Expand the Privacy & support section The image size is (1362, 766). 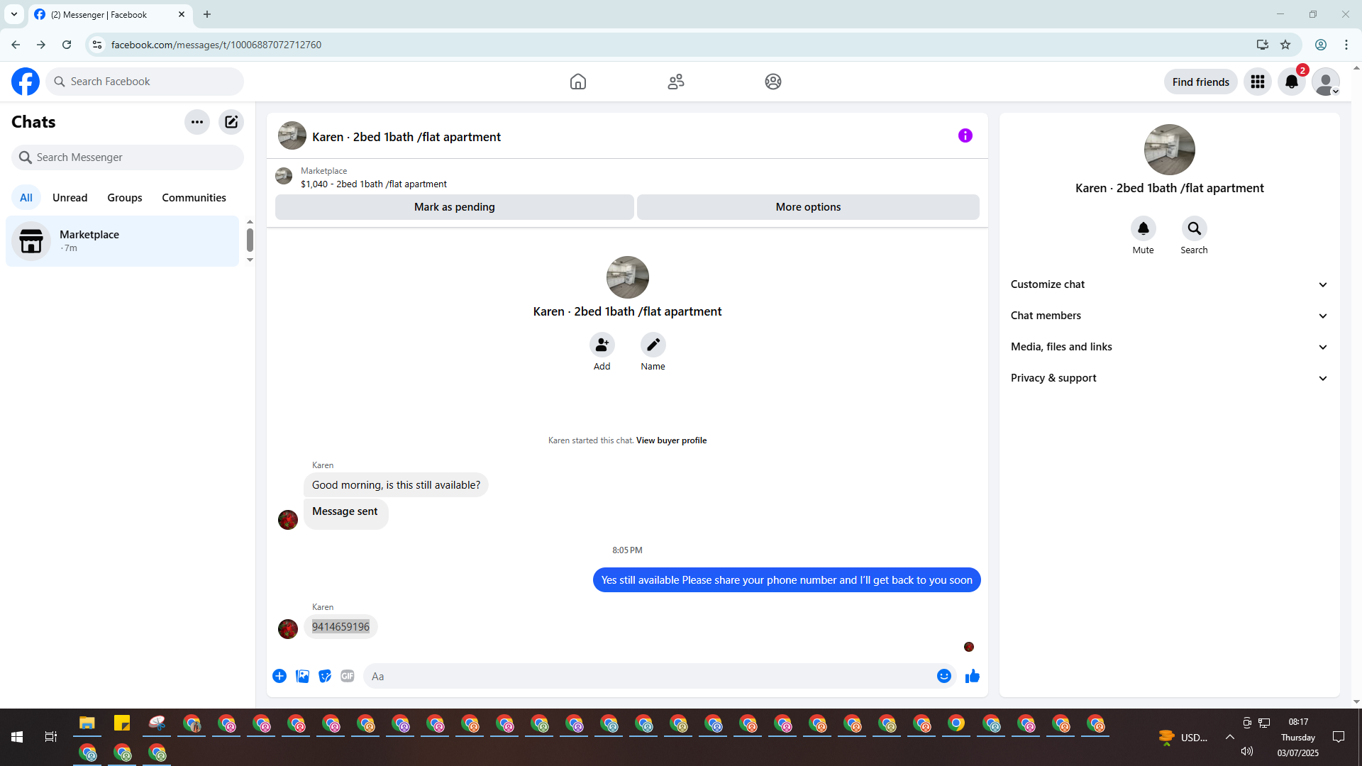[1168, 378]
